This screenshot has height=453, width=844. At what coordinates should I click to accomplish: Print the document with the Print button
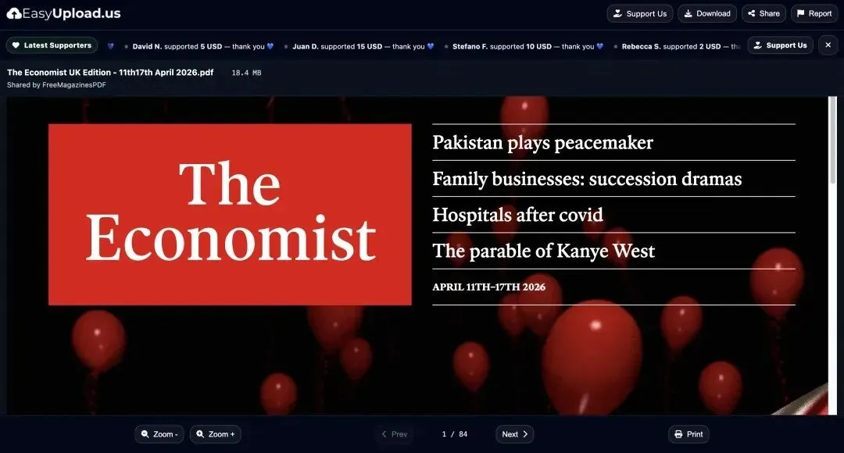click(688, 434)
